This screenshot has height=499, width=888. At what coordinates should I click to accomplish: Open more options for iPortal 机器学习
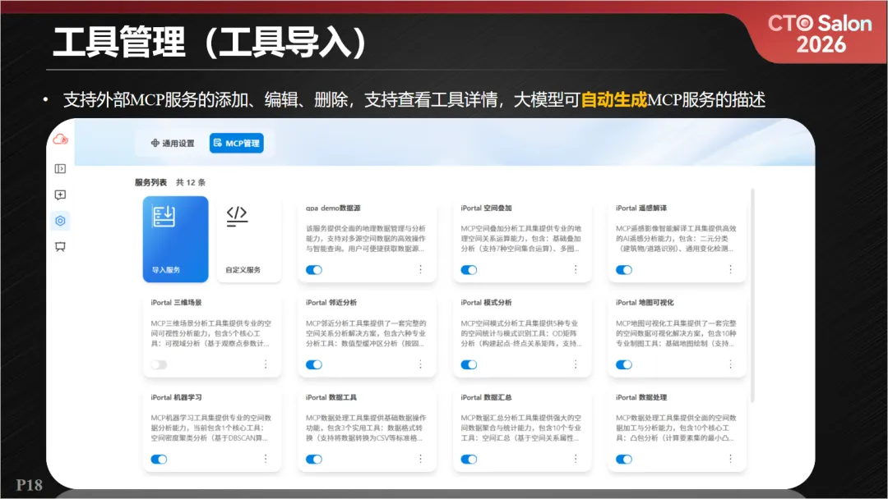click(x=265, y=458)
